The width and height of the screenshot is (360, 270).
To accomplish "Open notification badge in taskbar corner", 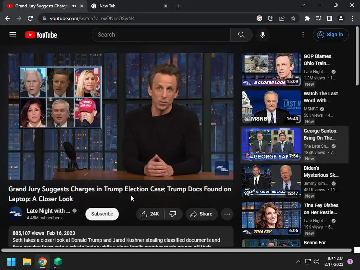I will click(x=350, y=262).
